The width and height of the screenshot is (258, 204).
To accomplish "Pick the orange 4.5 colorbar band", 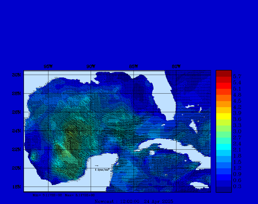I will (x=223, y=98).
